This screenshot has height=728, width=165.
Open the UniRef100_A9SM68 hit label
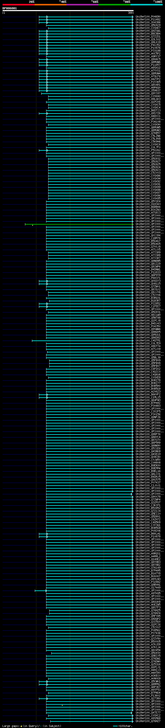148,718
